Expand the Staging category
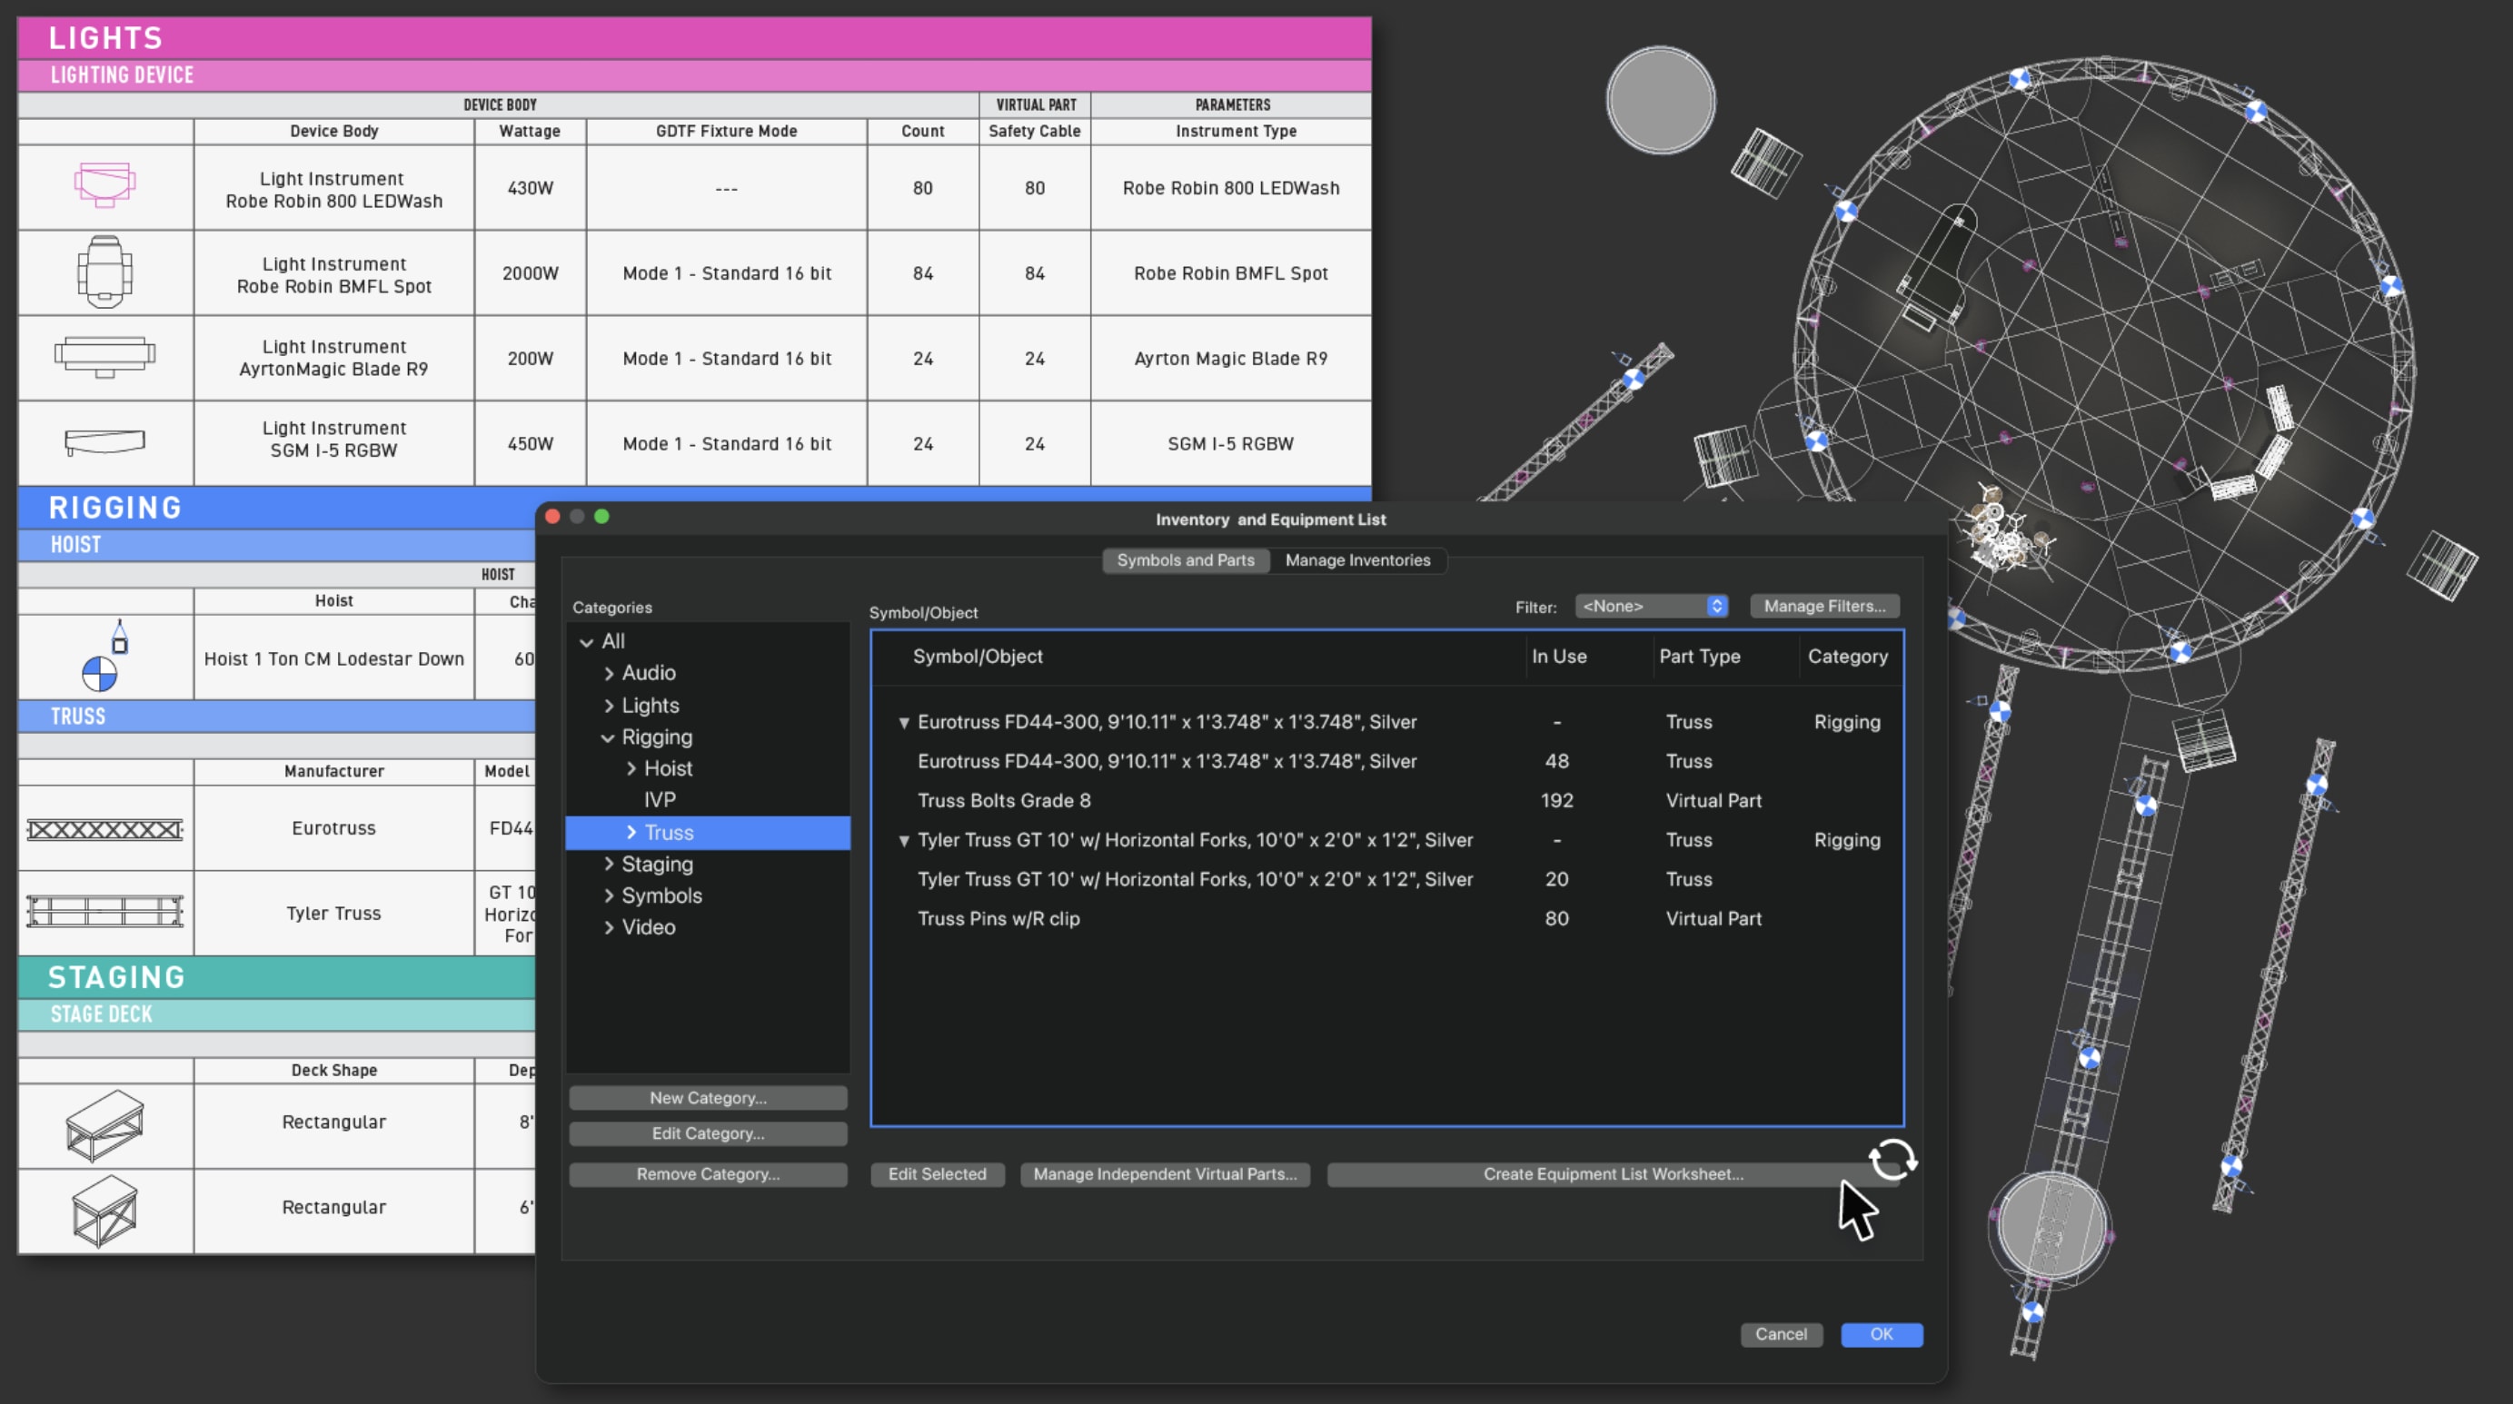2513x1404 pixels. (609, 864)
